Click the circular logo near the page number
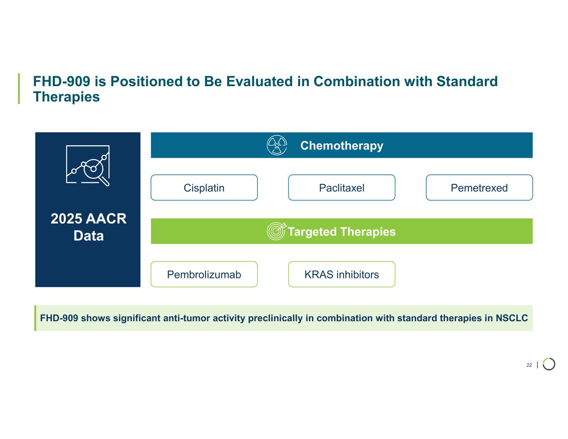The height and width of the screenshot is (439, 568). pyautogui.click(x=549, y=364)
